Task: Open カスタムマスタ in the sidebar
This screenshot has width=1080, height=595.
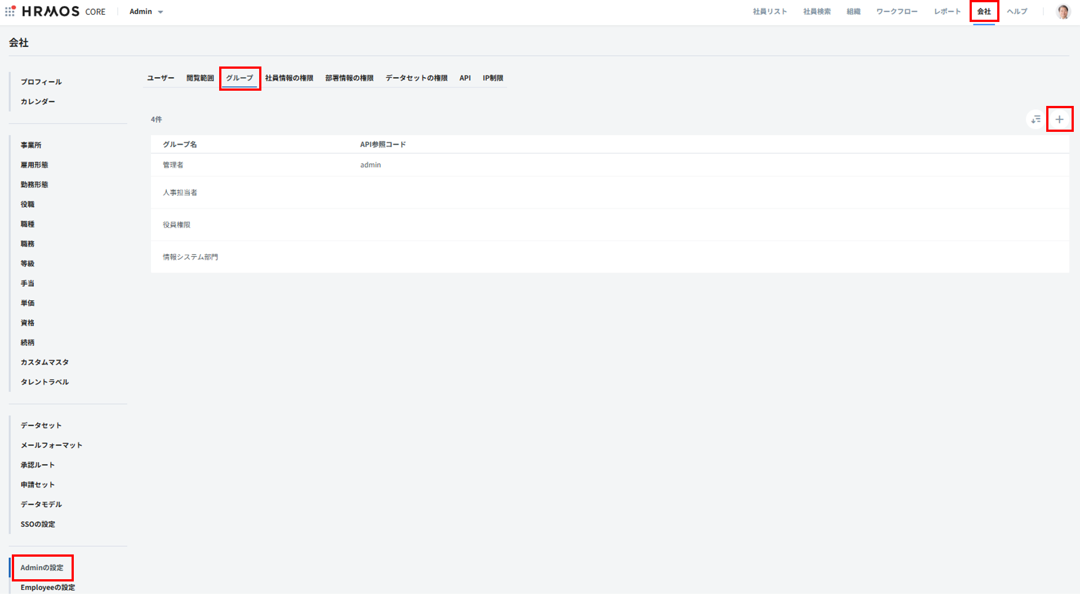Action: [45, 362]
